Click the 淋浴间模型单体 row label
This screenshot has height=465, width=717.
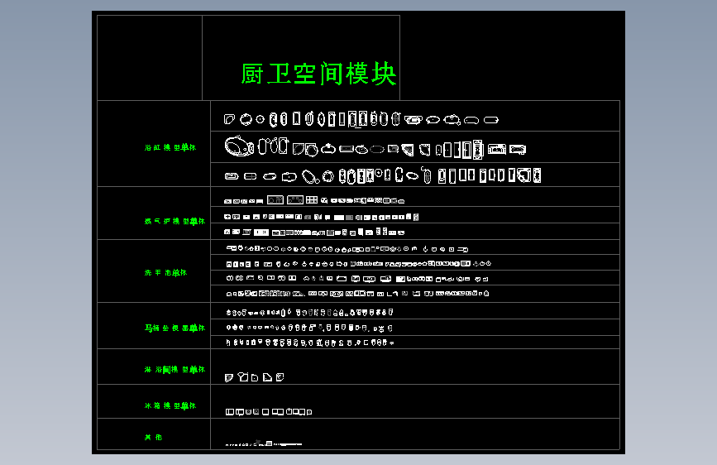click(x=174, y=369)
